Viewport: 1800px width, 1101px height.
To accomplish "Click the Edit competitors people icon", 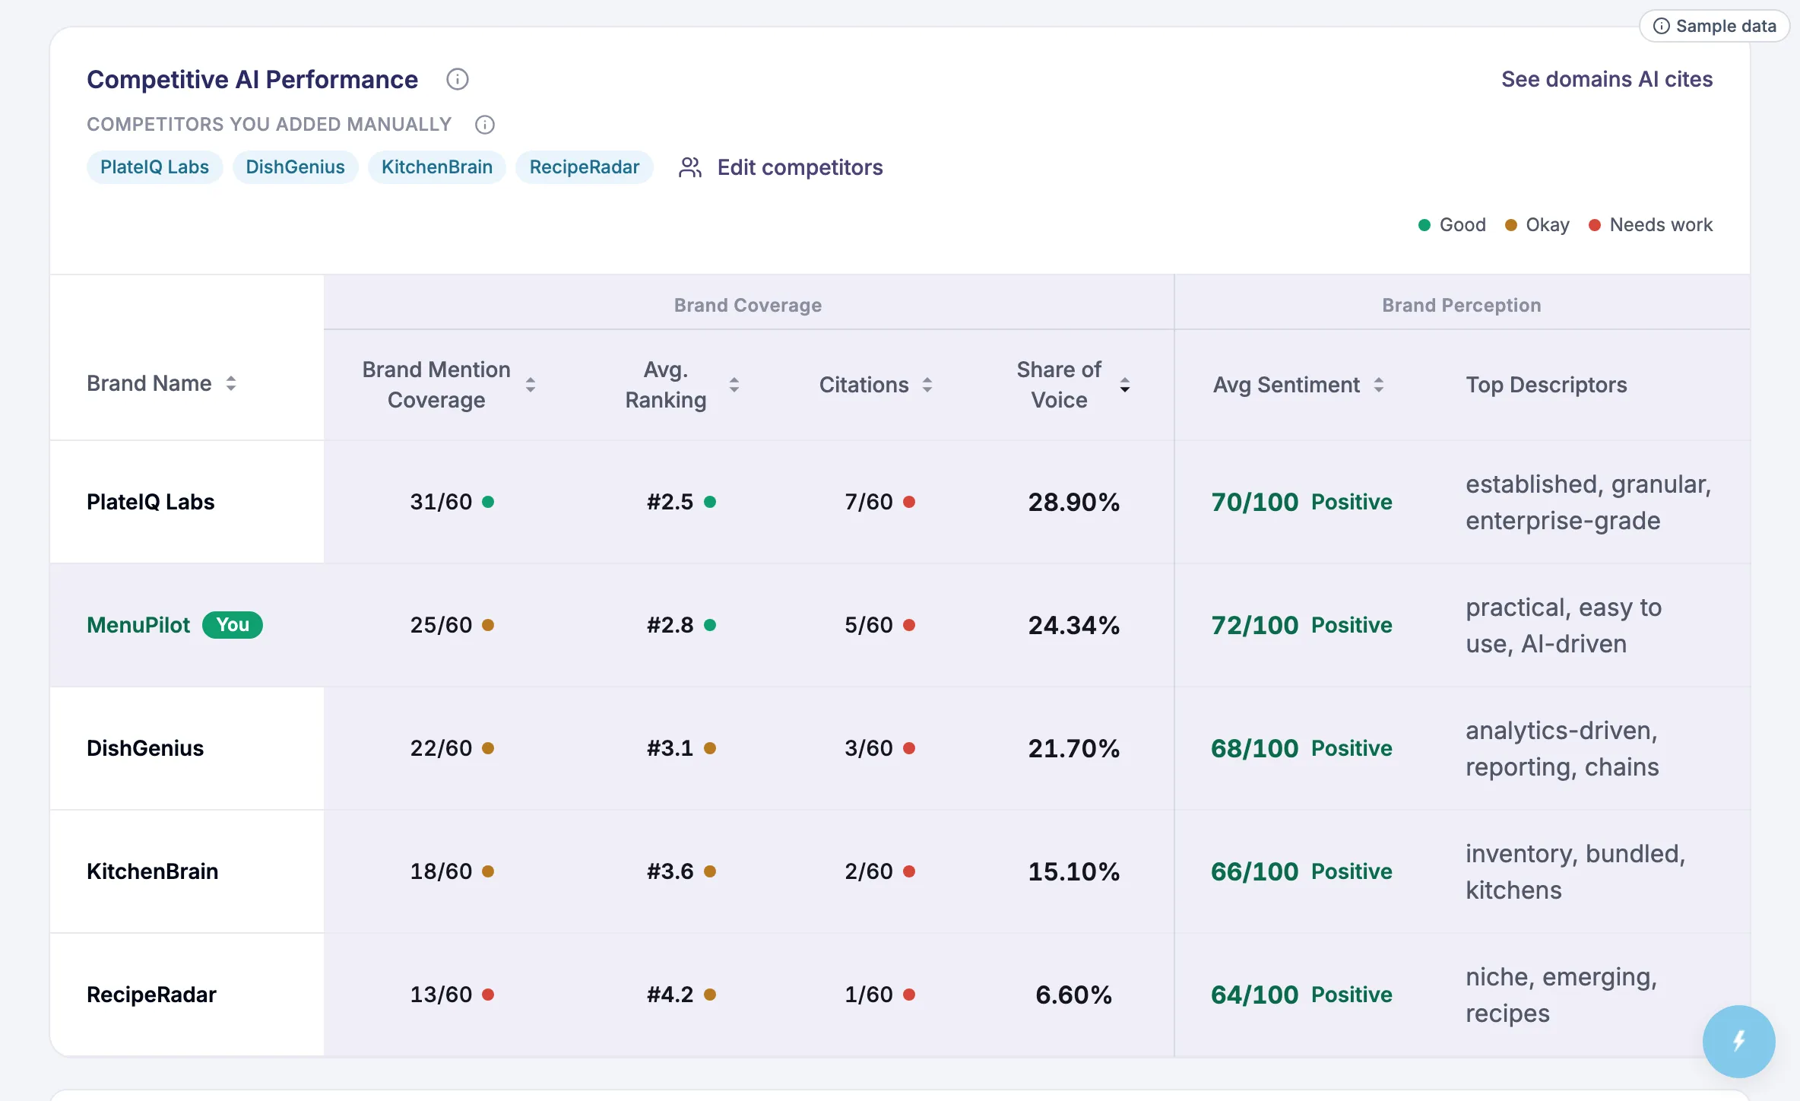I will point(690,167).
